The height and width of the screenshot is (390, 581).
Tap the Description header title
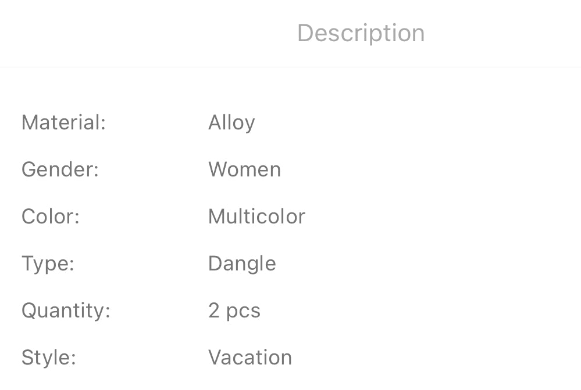click(361, 33)
